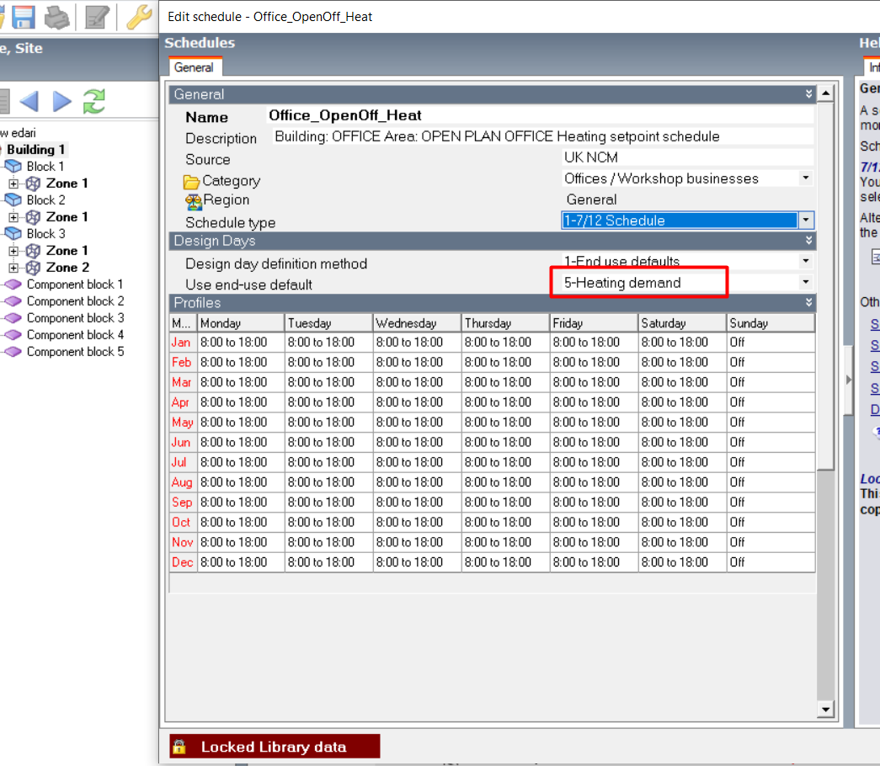The height and width of the screenshot is (766, 880).
Task: Click the printer icon in the toolbar
Action: point(57,17)
